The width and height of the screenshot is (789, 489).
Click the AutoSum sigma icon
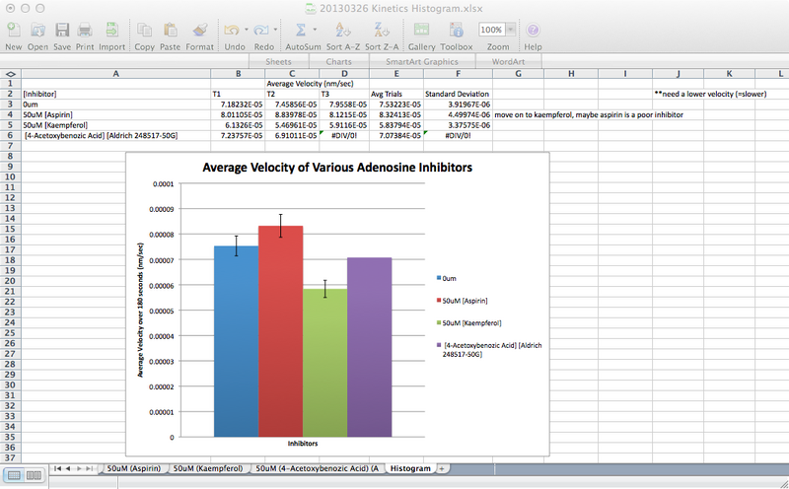tap(300, 31)
